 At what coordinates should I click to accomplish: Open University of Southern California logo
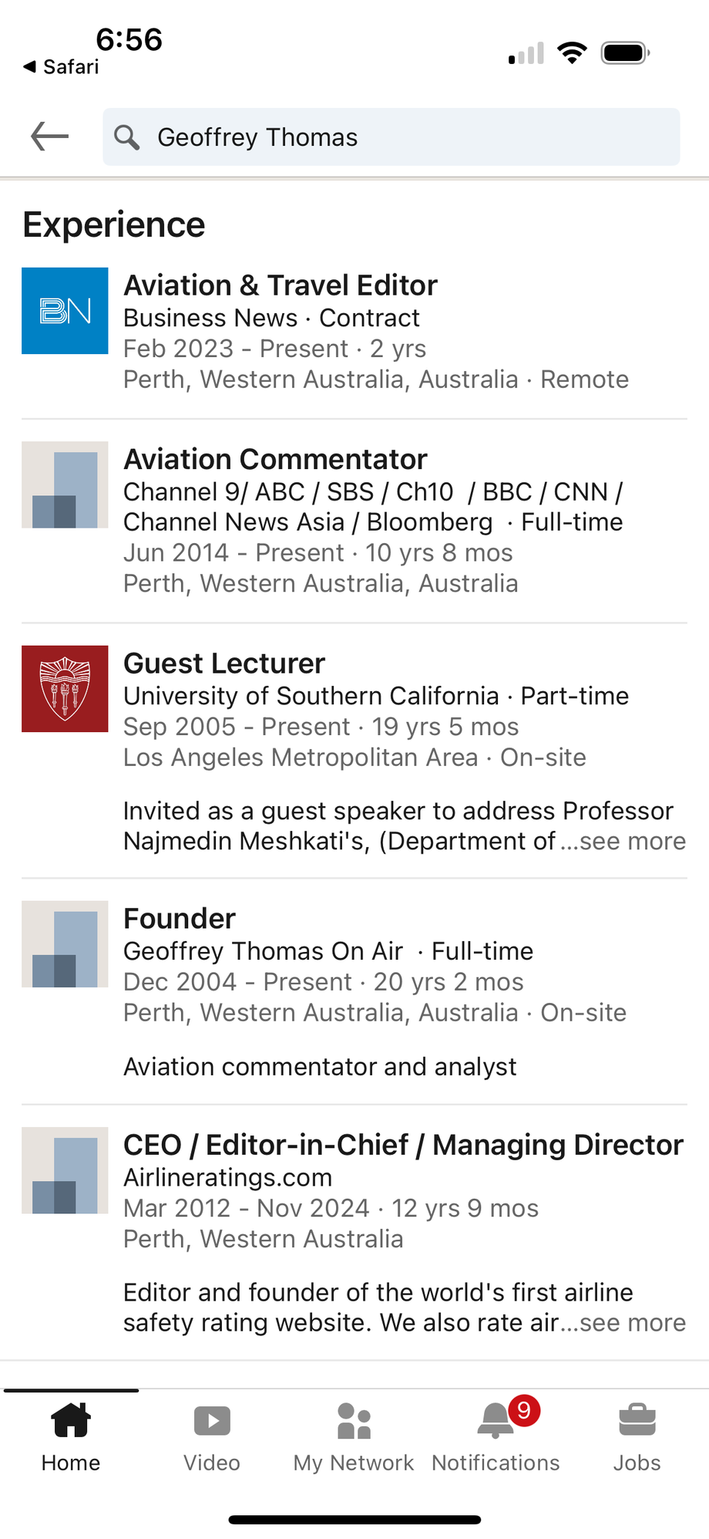(x=65, y=689)
